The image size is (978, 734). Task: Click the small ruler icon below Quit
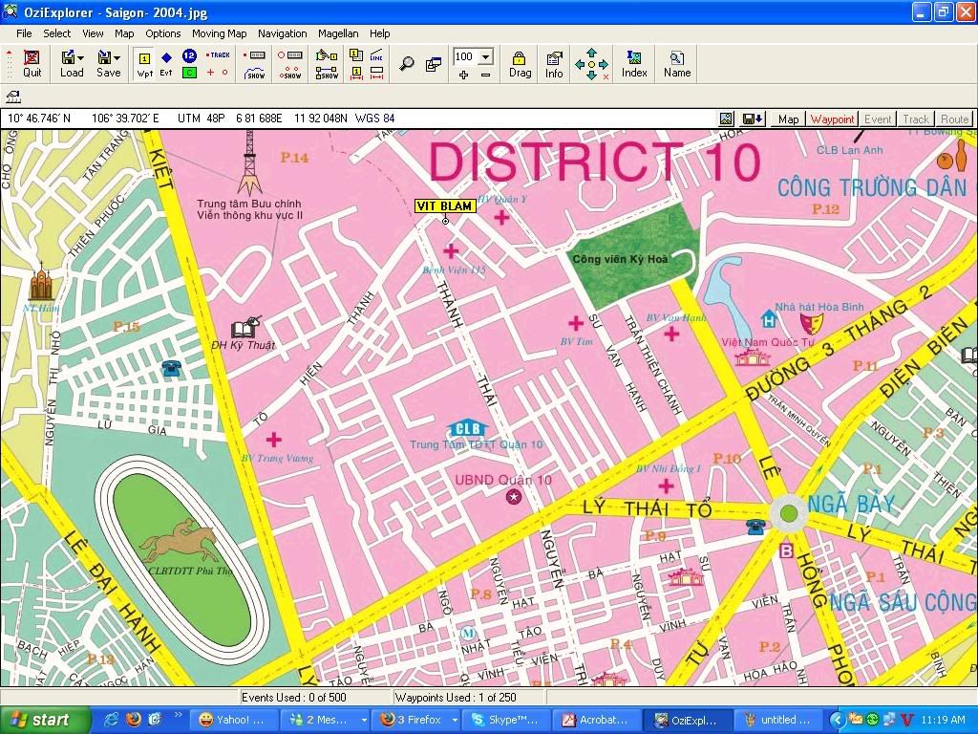(13, 97)
